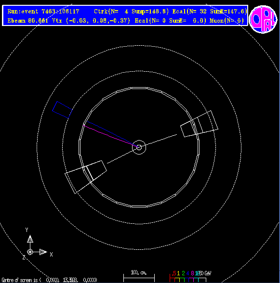Click the Muon(N= 0) readout
280x283 pixels.
tap(227, 21)
